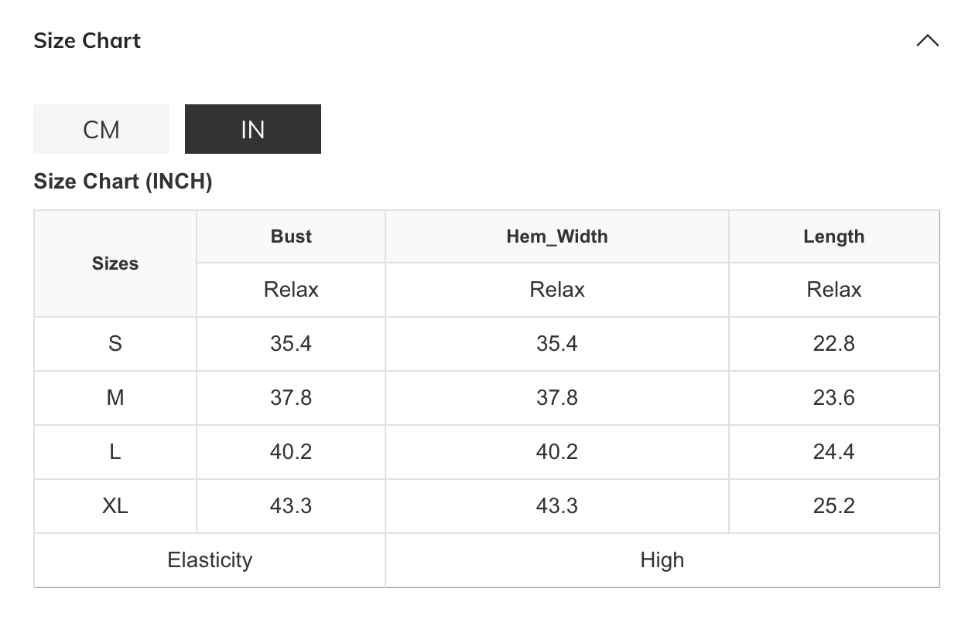Click the Size Chart section title

pyautogui.click(x=87, y=41)
